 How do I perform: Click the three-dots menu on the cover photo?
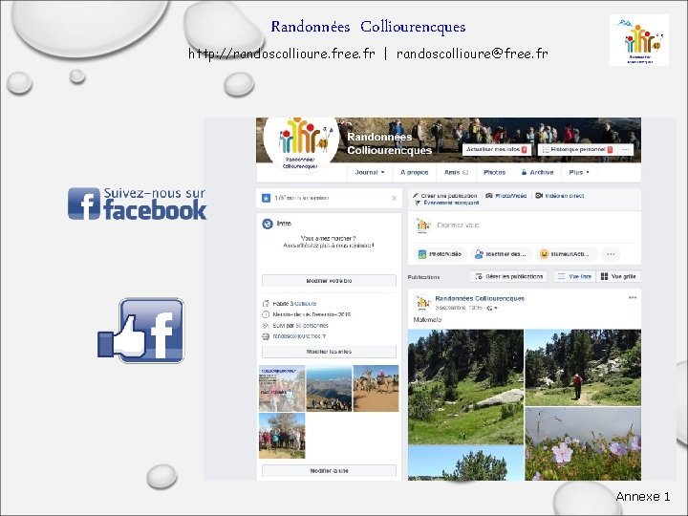pos(626,150)
